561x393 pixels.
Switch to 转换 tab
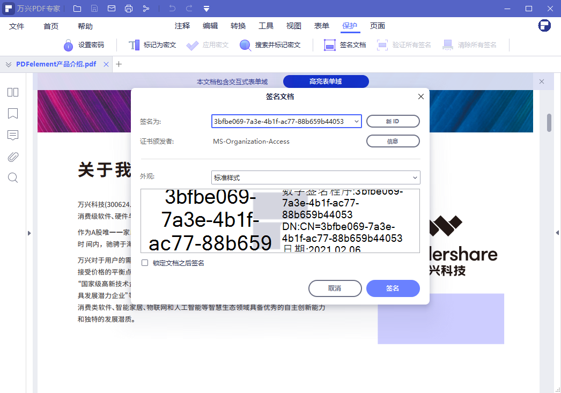coord(238,26)
